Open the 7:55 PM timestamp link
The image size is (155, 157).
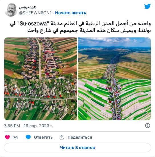point(12,126)
